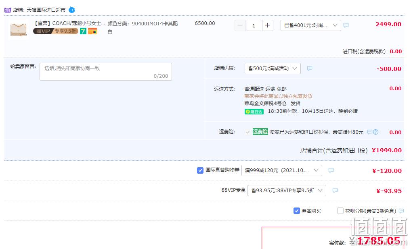The image size is (411, 249).
Task: Click the coupon amount ¥-120.00
Action: click(x=387, y=171)
